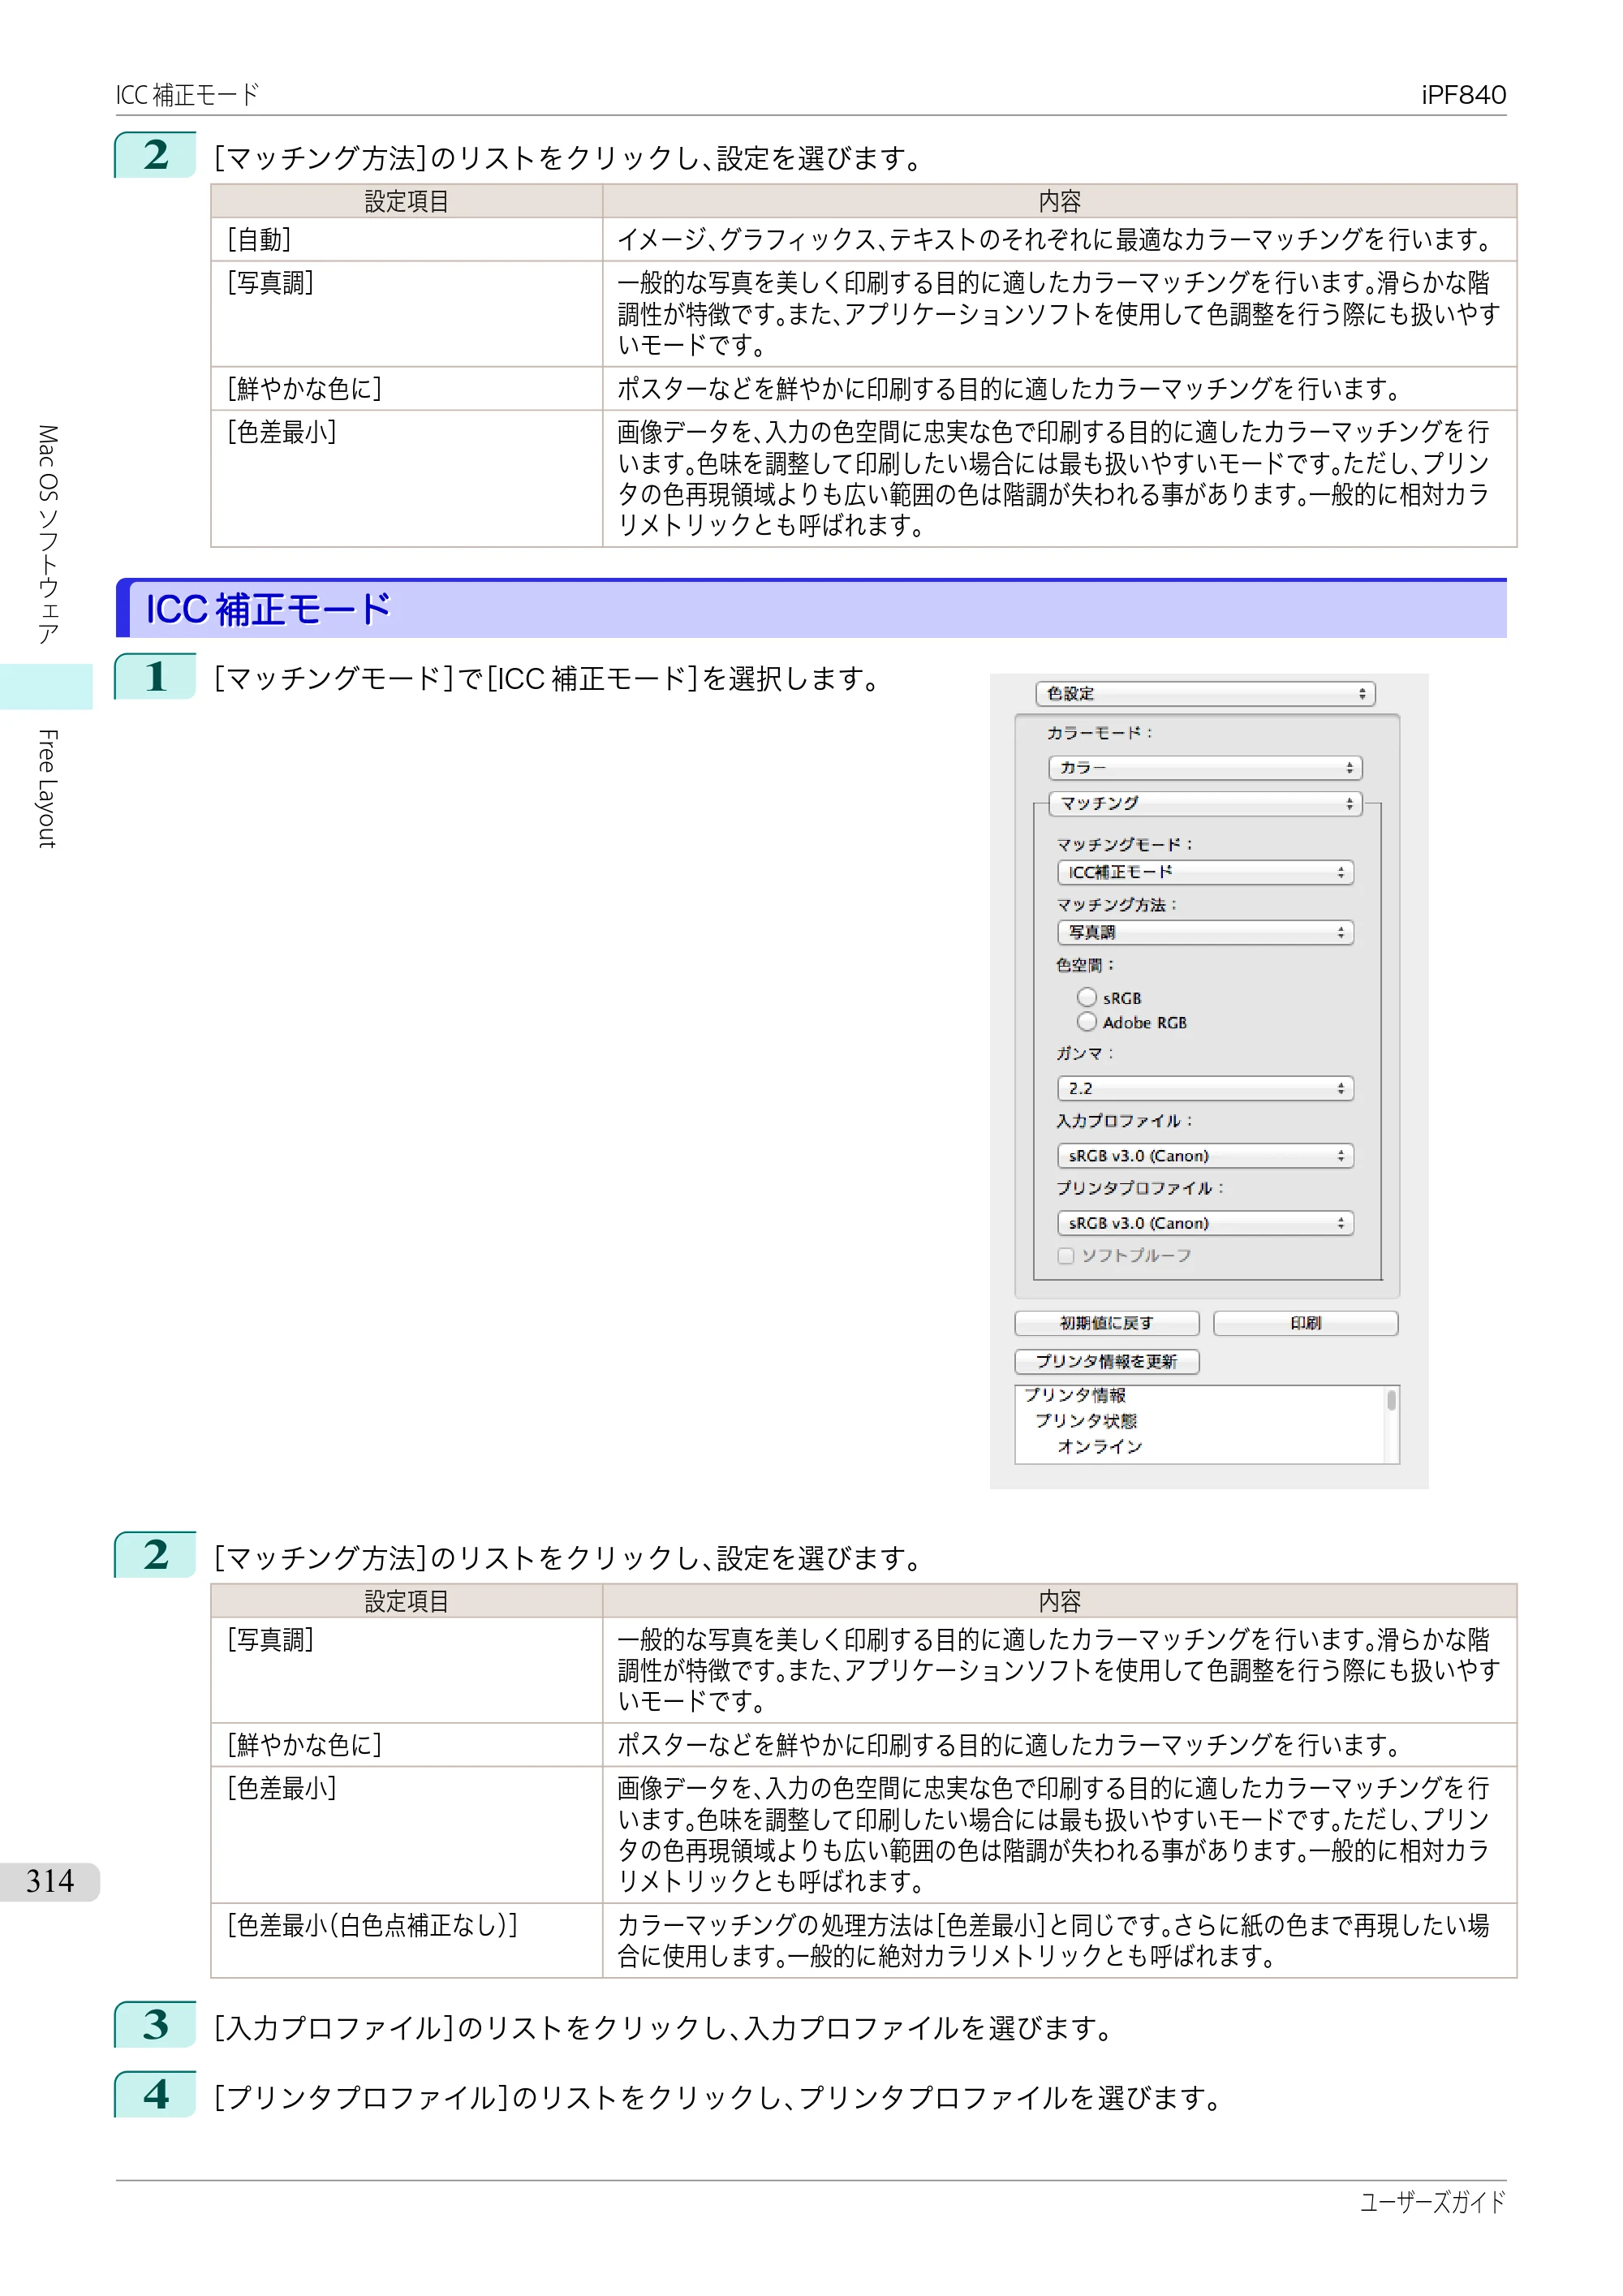
Task: Select the sRGB color space radio button
Action: 1087,997
